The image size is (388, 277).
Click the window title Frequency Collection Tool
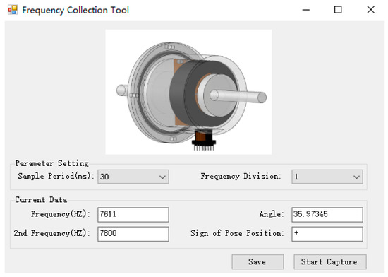(75, 10)
